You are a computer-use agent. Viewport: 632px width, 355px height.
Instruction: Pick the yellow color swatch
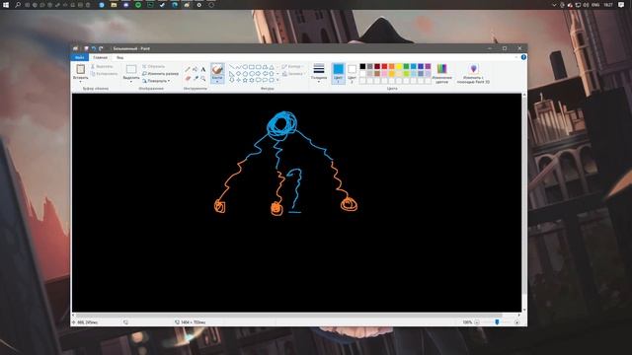[399, 66]
